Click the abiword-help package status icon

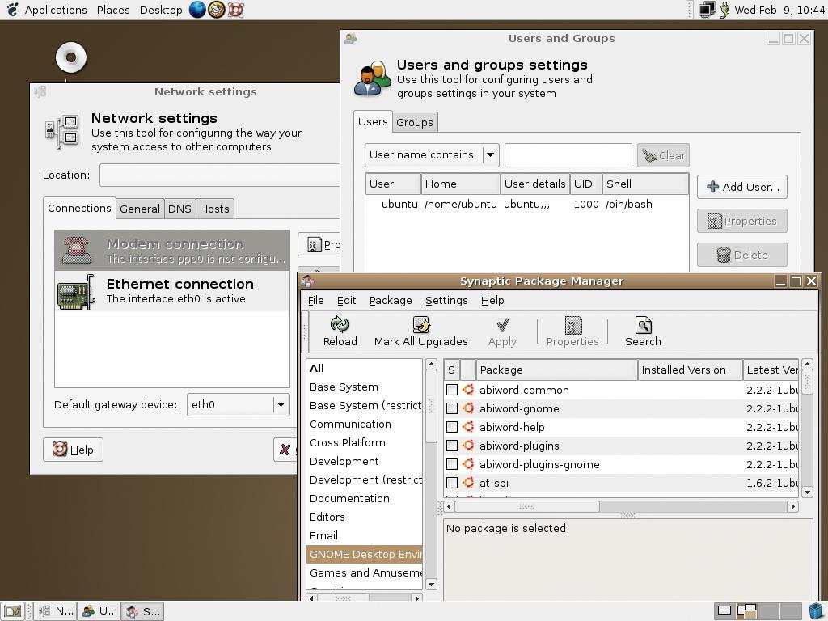pos(468,427)
